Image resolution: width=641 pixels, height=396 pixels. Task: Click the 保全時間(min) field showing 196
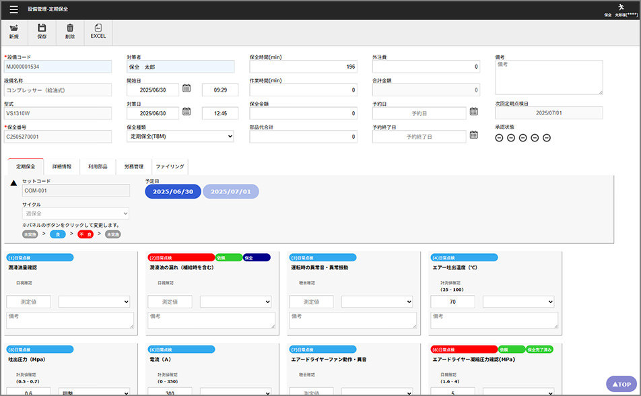[x=303, y=67]
